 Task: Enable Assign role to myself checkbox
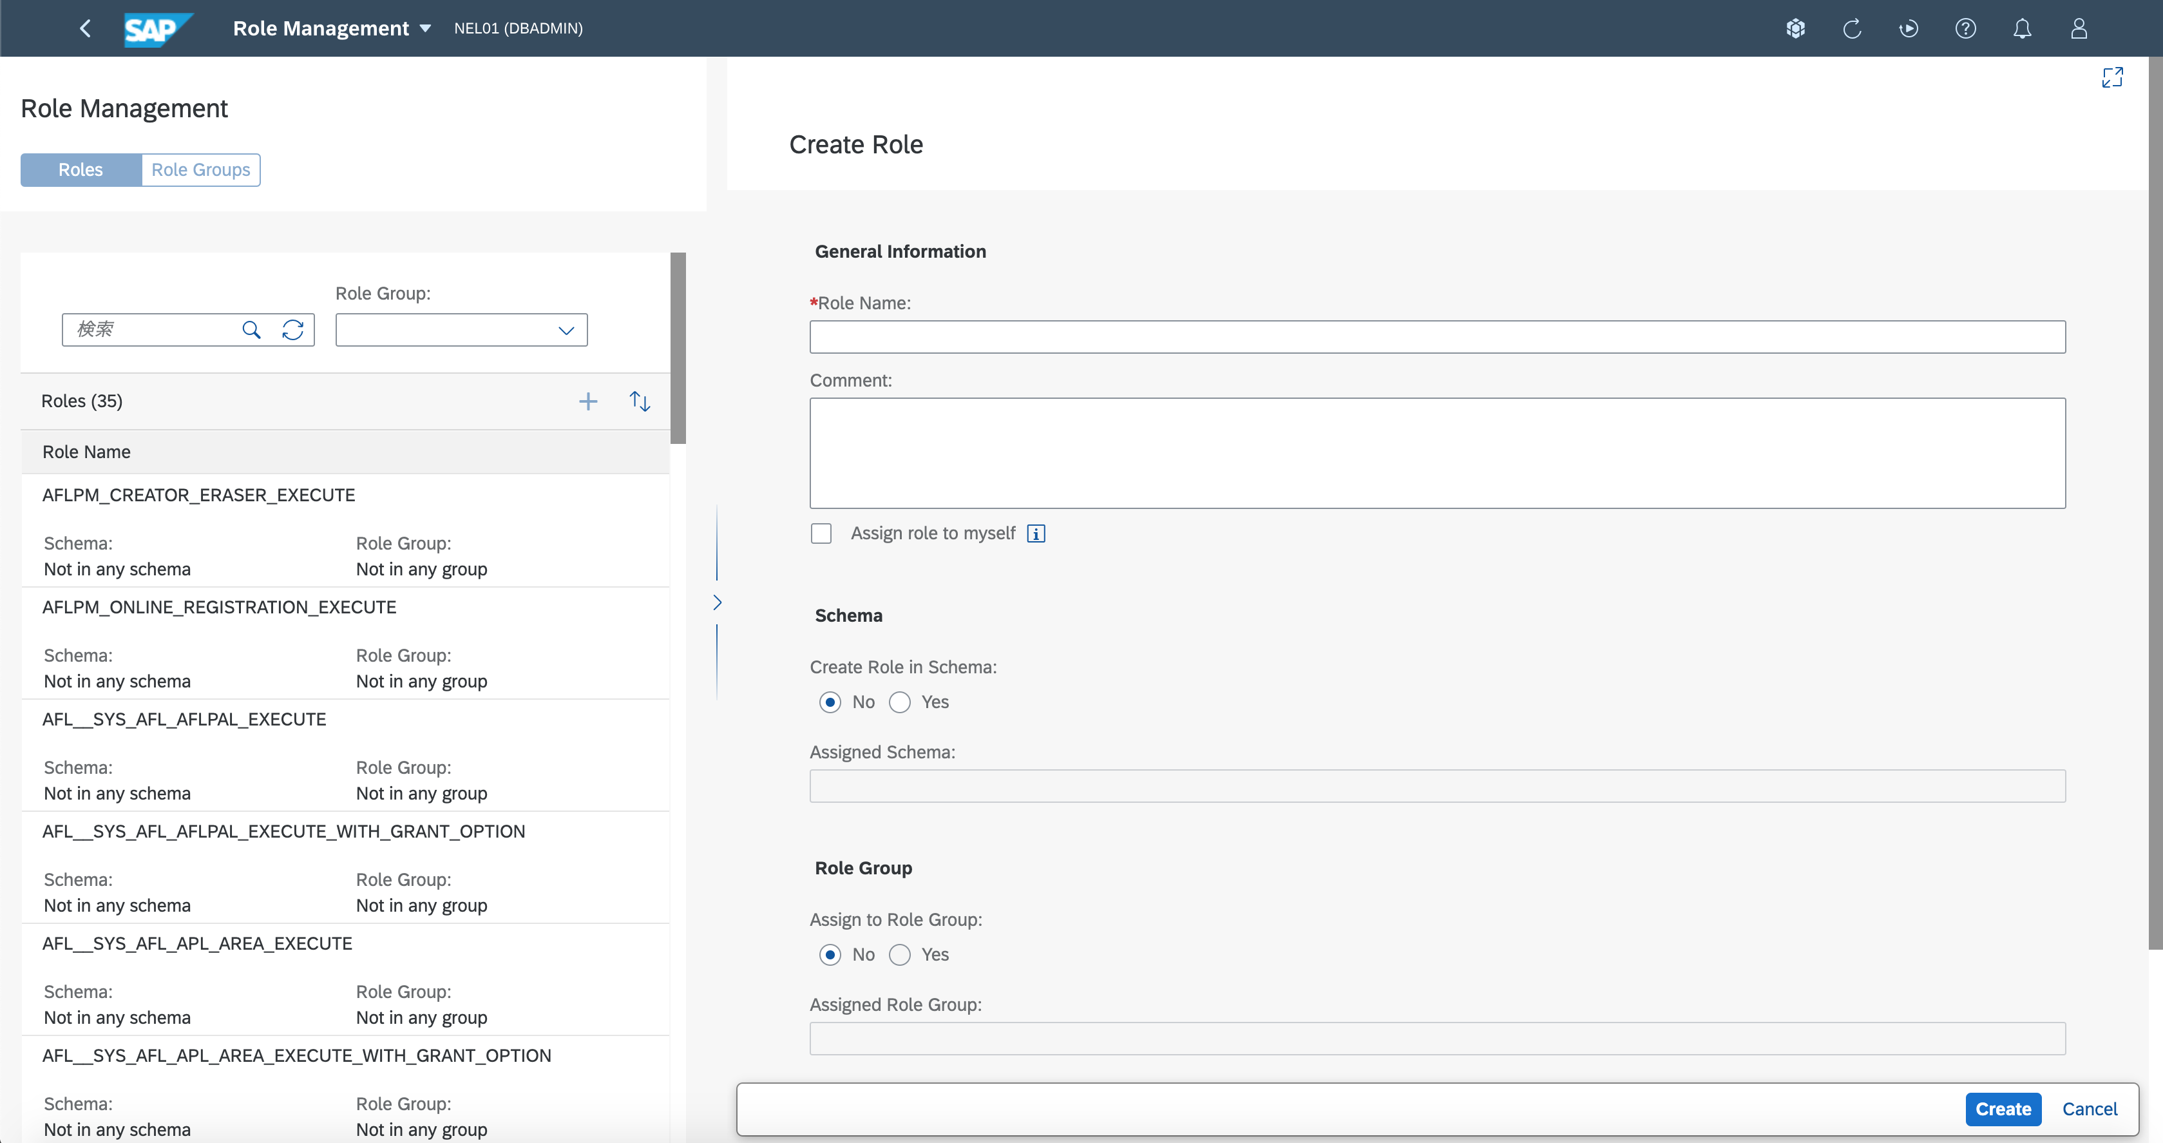[x=821, y=533]
